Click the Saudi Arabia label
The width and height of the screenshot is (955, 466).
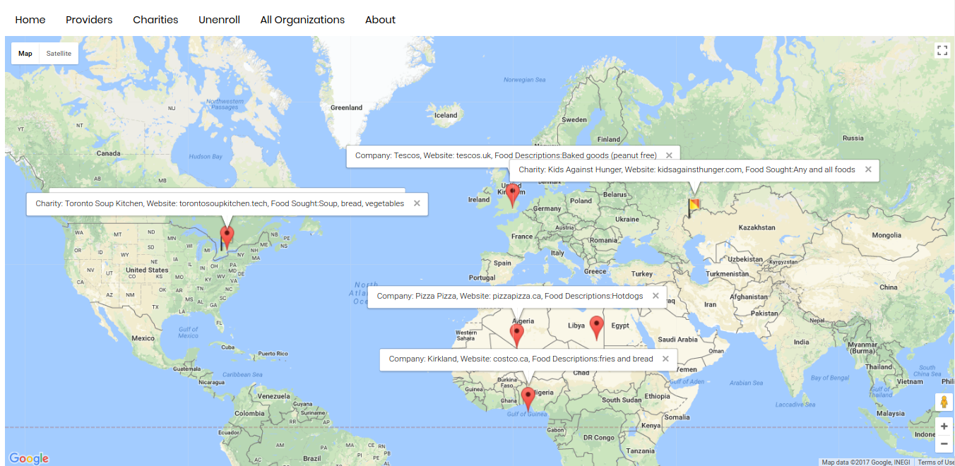[x=677, y=340]
